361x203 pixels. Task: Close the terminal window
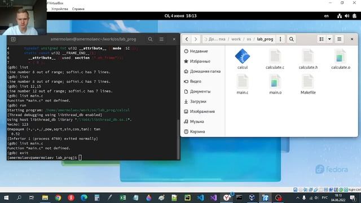[x=174, y=39]
